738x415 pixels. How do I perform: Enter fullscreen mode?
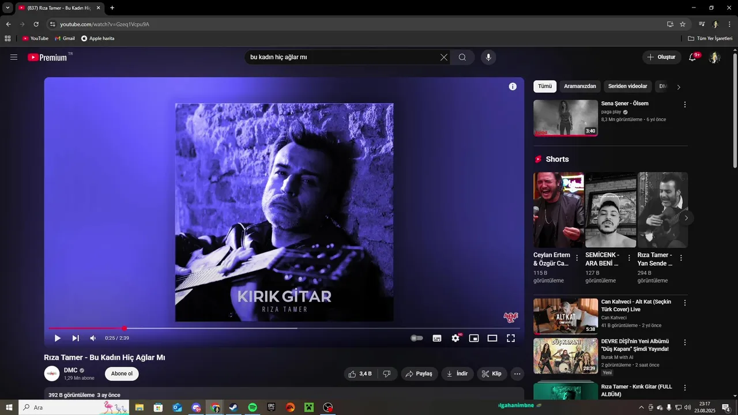click(x=511, y=338)
